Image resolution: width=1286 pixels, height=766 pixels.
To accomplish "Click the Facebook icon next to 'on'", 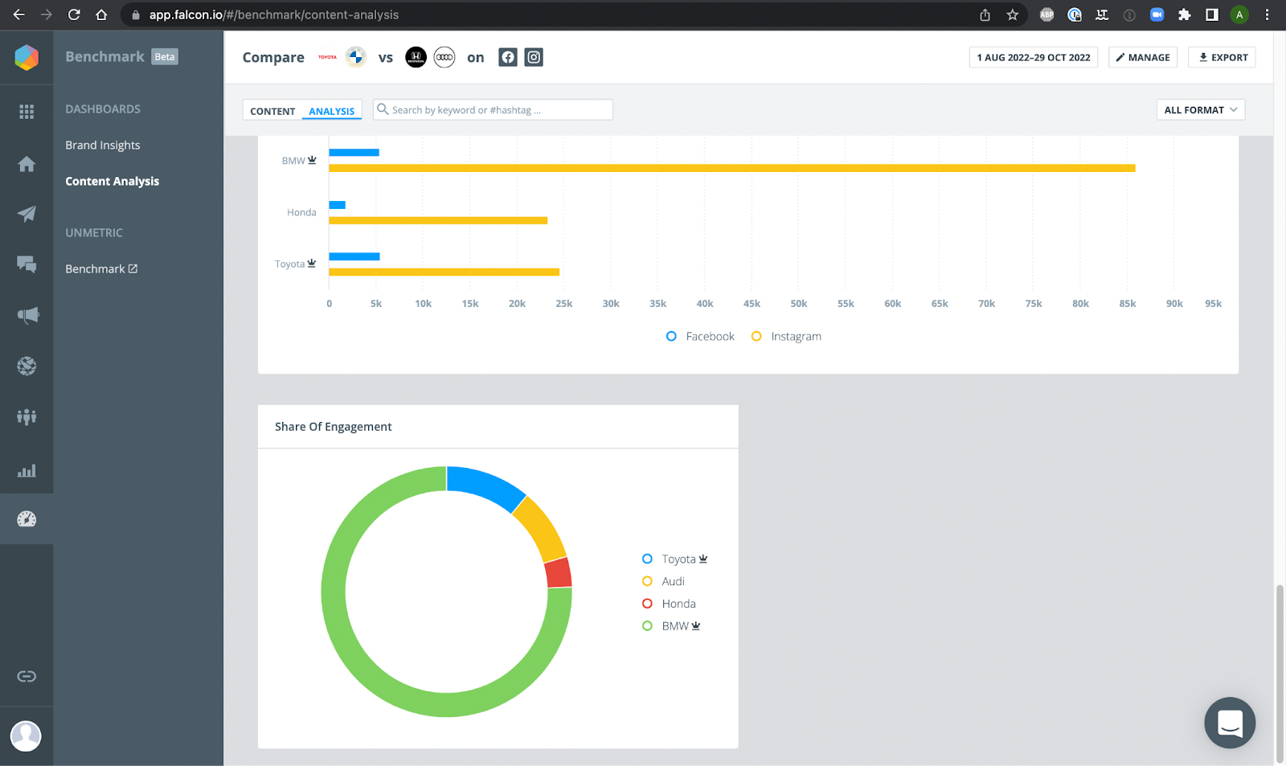I will pos(507,57).
